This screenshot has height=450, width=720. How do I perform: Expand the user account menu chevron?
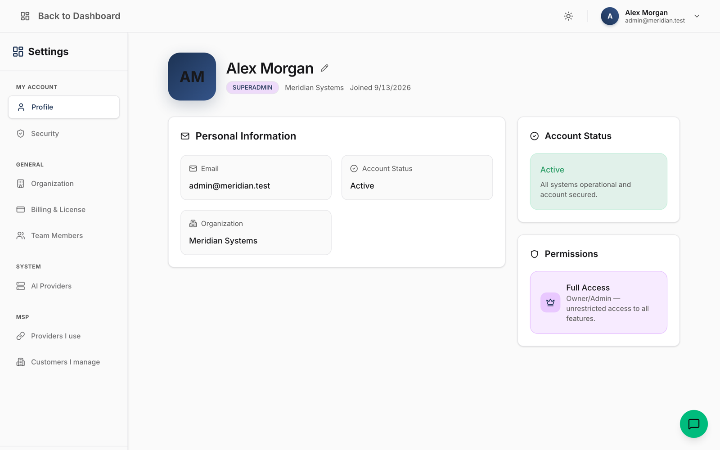point(697,16)
